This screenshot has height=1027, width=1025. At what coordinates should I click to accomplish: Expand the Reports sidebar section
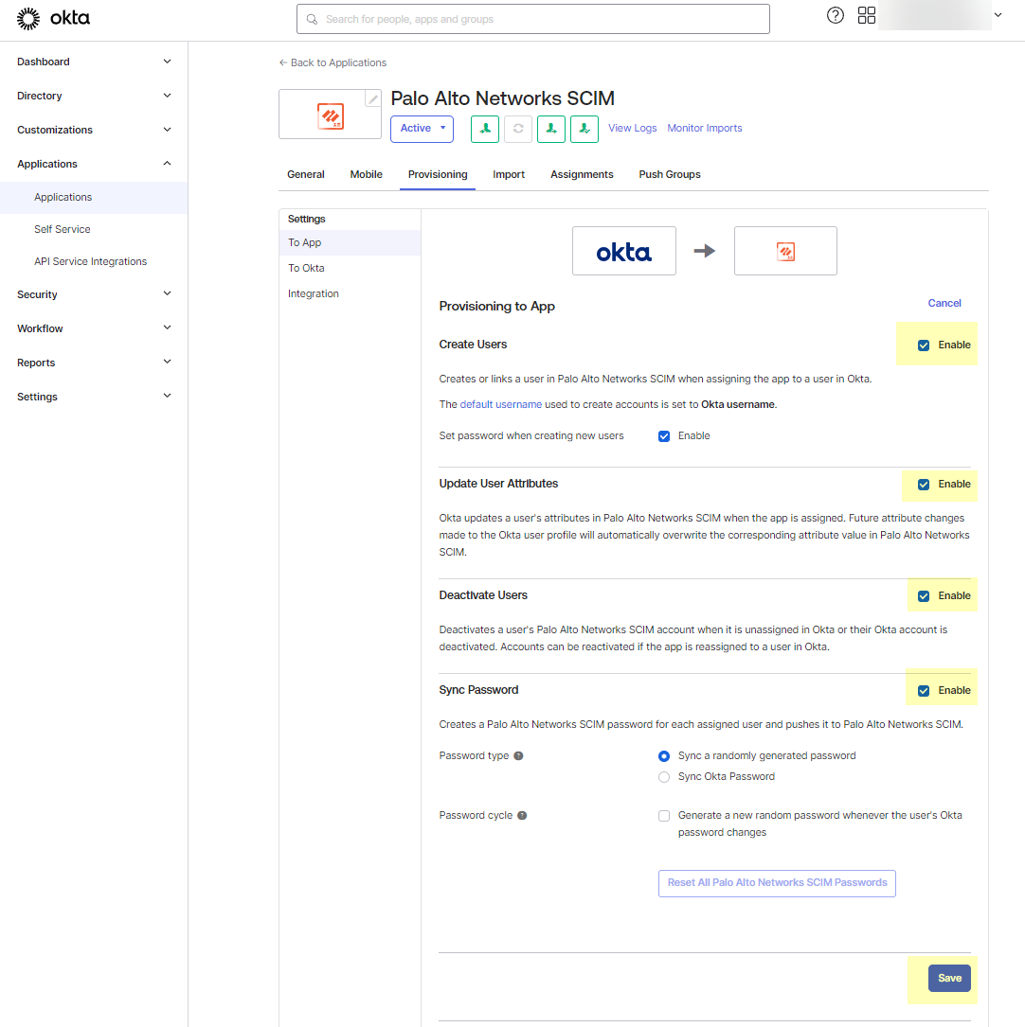click(94, 363)
